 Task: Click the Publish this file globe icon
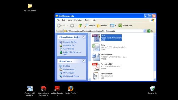[x=61, y=52]
